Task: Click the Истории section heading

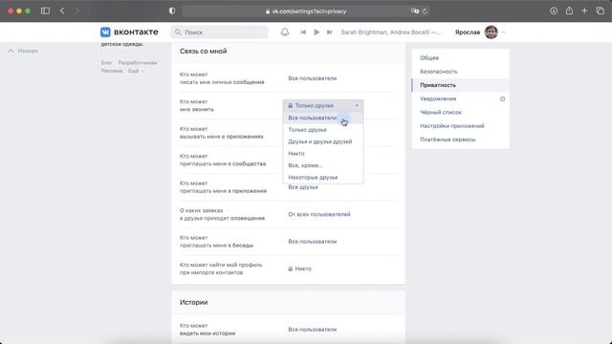Action: [x=193, y=302]
